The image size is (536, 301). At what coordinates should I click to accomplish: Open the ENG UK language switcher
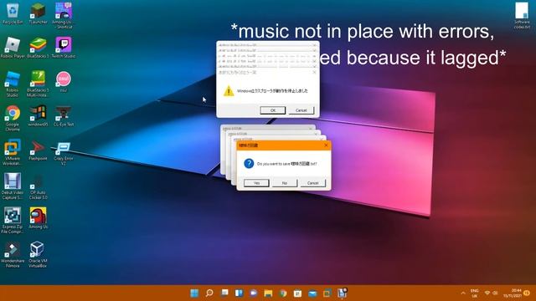point(475,293)
